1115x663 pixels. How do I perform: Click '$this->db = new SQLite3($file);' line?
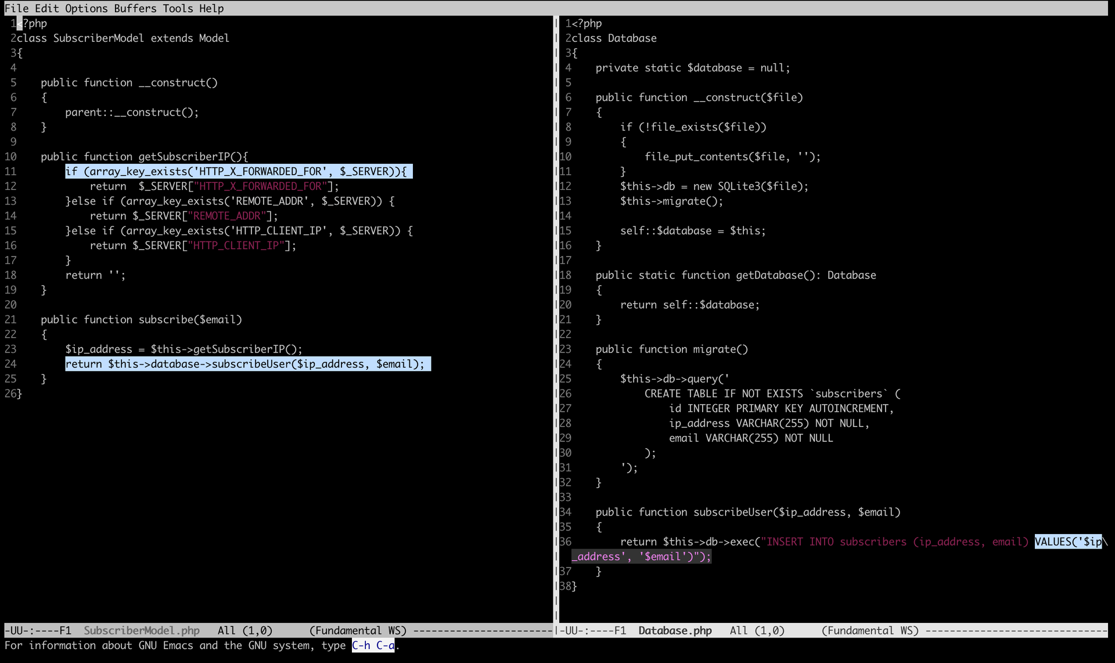coord(714,186)
